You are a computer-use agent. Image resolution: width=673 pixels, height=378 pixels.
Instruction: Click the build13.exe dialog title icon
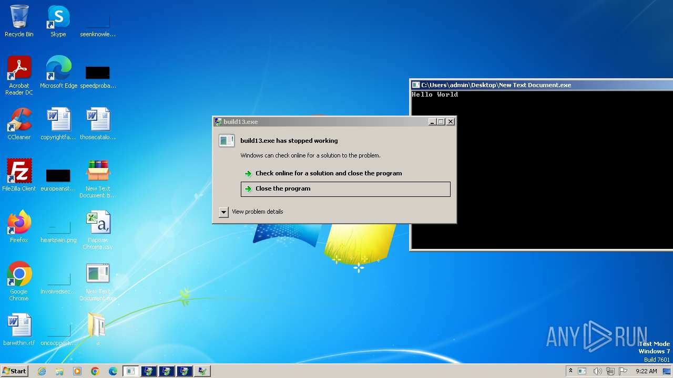point(218,122)
